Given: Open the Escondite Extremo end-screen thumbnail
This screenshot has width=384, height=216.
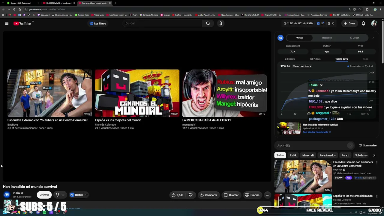Looking at the screenshot, I should pyautogui.click(x=50, y=93).
